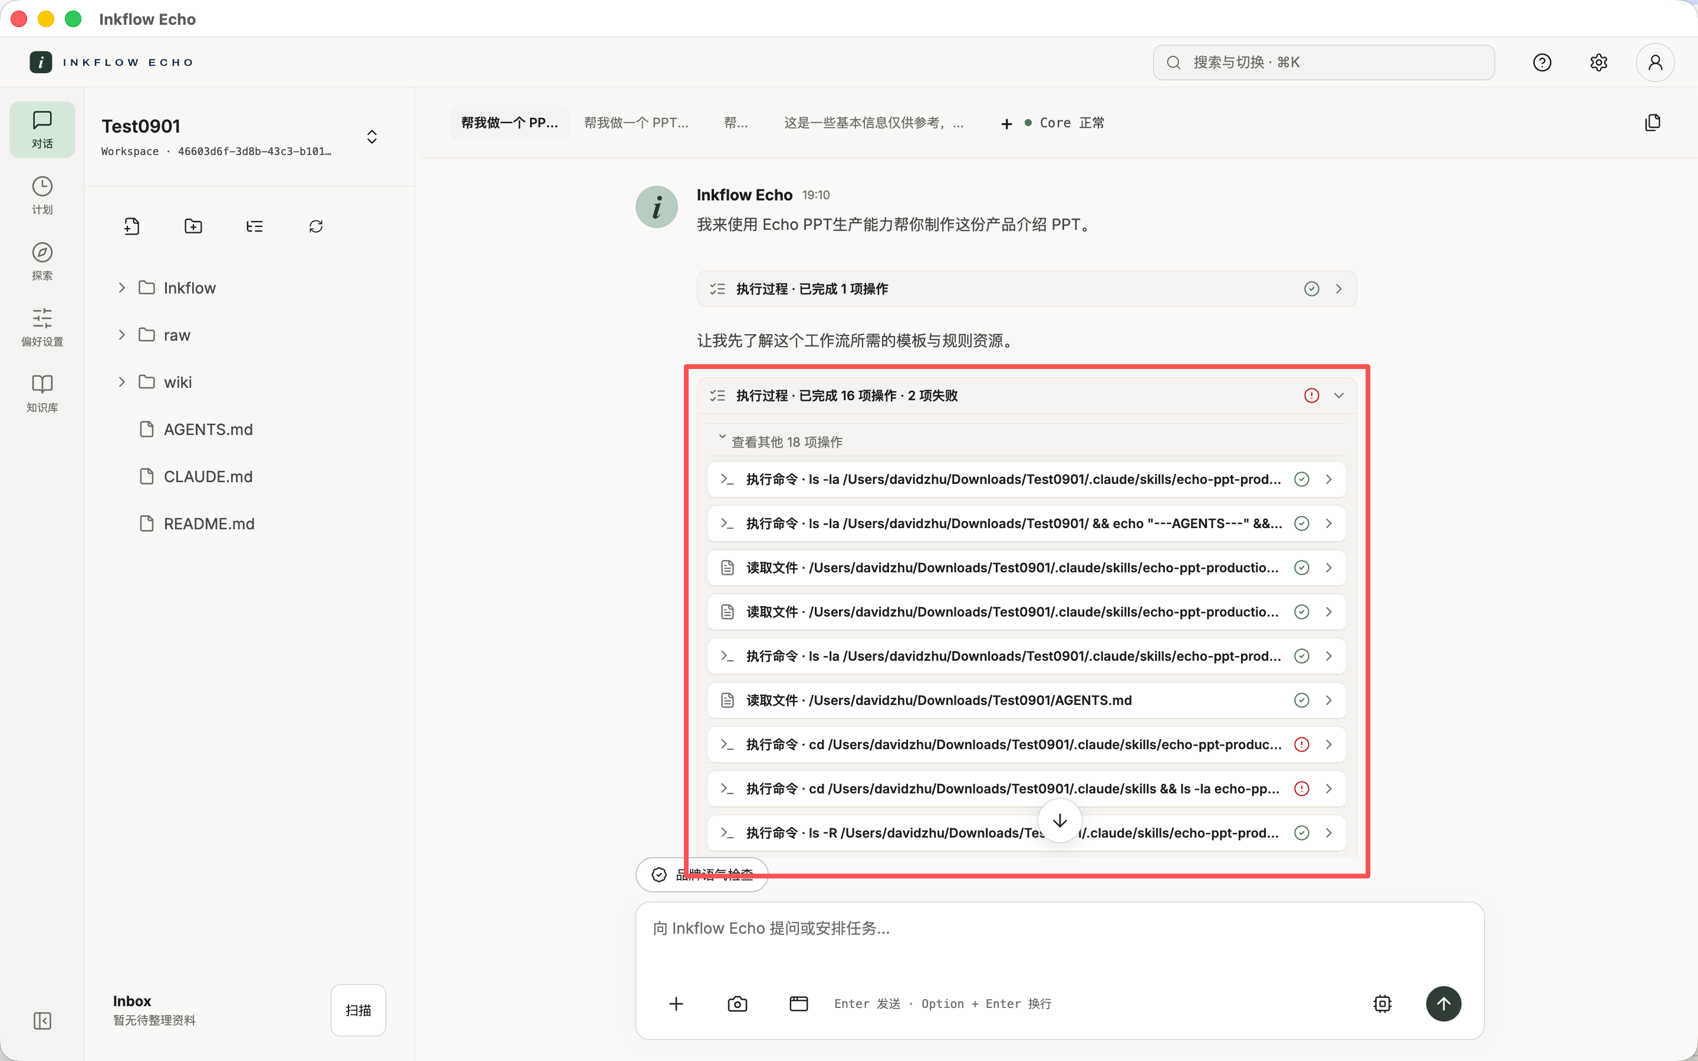Click the chip model icon in composer
Screen dimensions: 1698x1061
[1382, 1003]
